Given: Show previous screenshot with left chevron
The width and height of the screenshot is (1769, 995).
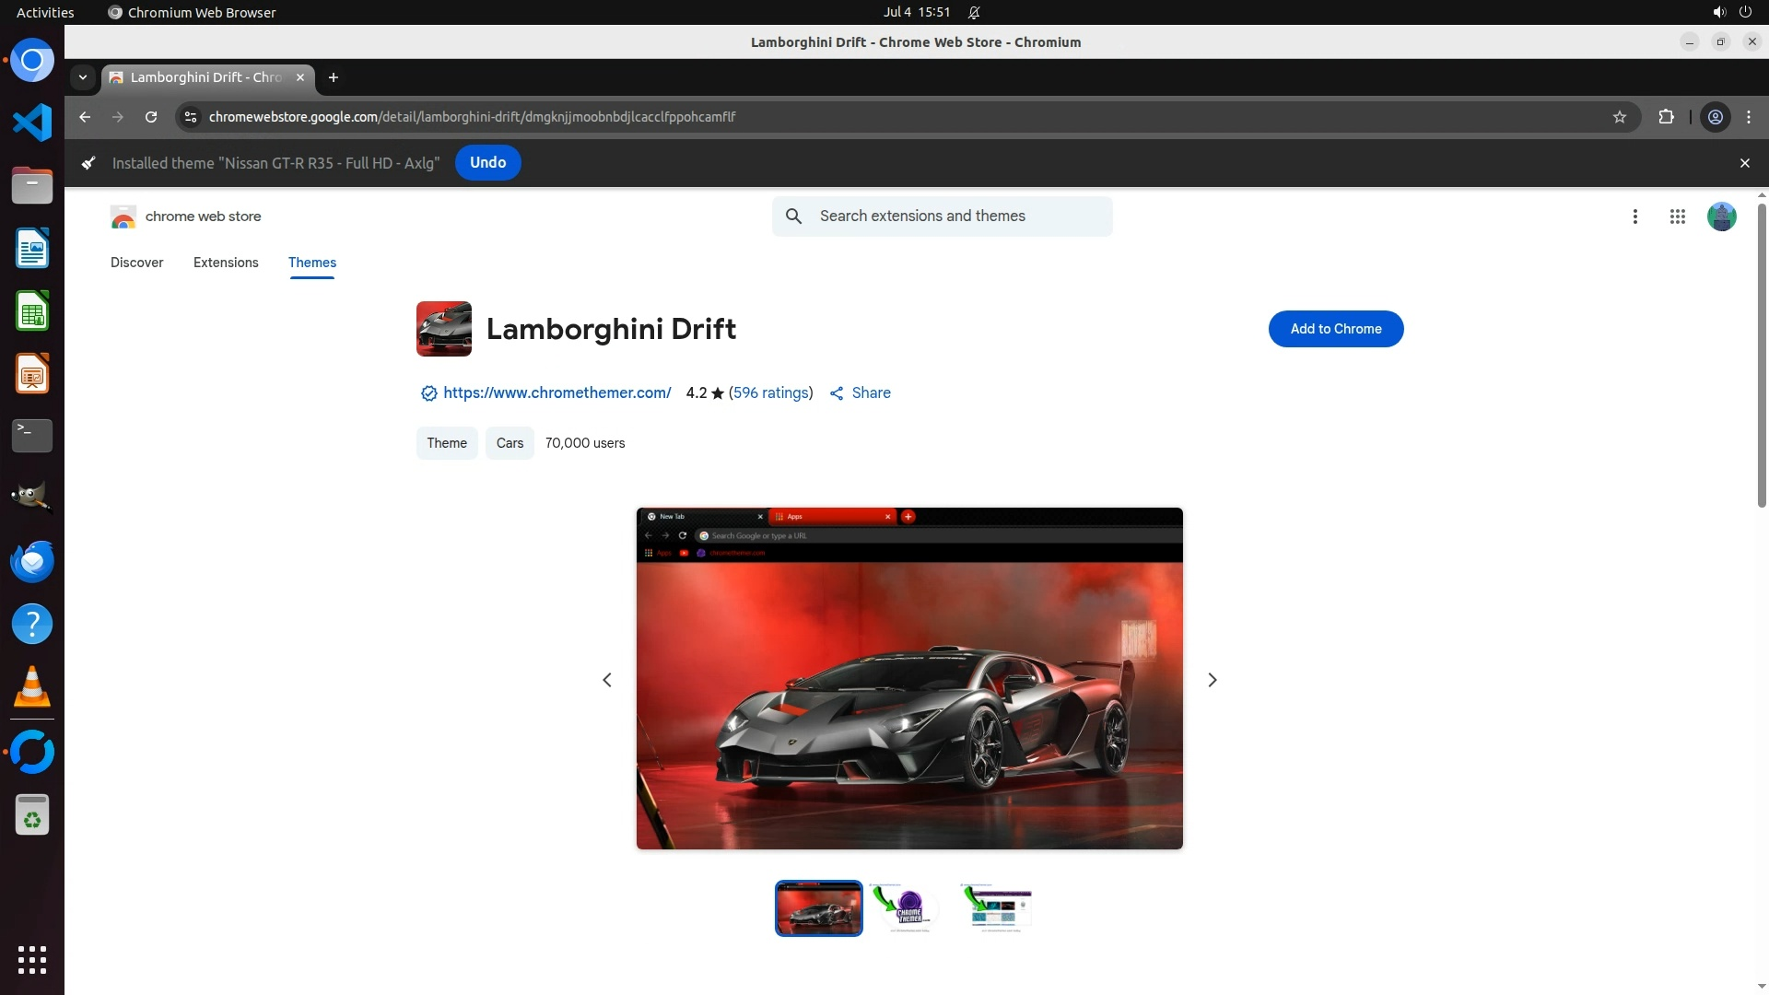Looking at the screenshot, I should pos(607,680).
